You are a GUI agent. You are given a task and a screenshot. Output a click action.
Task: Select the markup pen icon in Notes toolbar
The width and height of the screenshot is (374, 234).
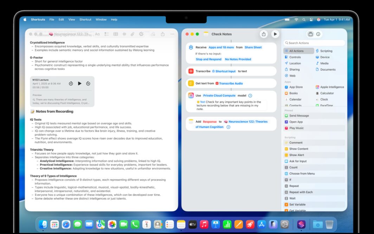tap(142, 34)
